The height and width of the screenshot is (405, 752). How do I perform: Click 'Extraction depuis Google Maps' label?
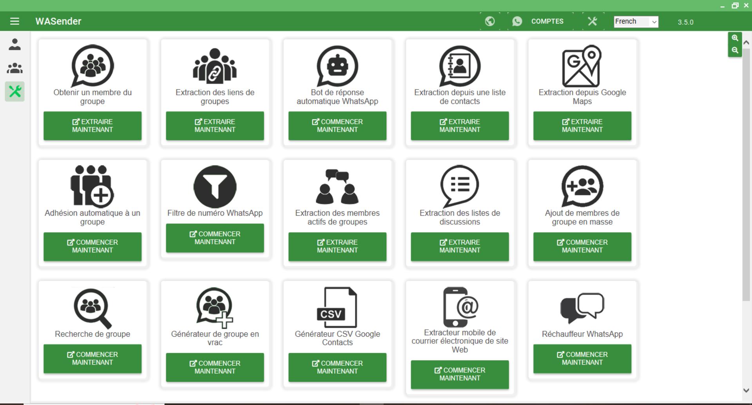(582, 97)
